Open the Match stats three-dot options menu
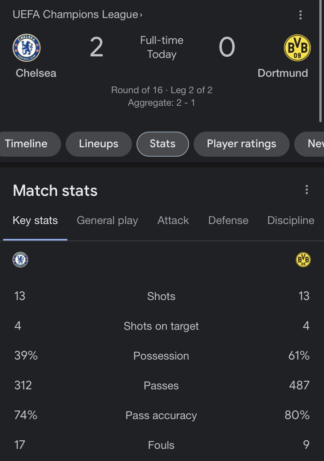This screenshot has height=461, width=324. [306, 190]
